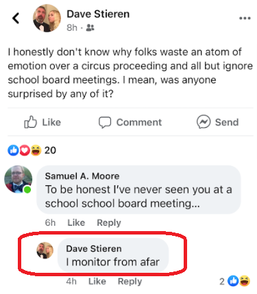Tap the thumbs-up Like icon on post
This screenshot has width=257, height=294.
tap(30, 122)
